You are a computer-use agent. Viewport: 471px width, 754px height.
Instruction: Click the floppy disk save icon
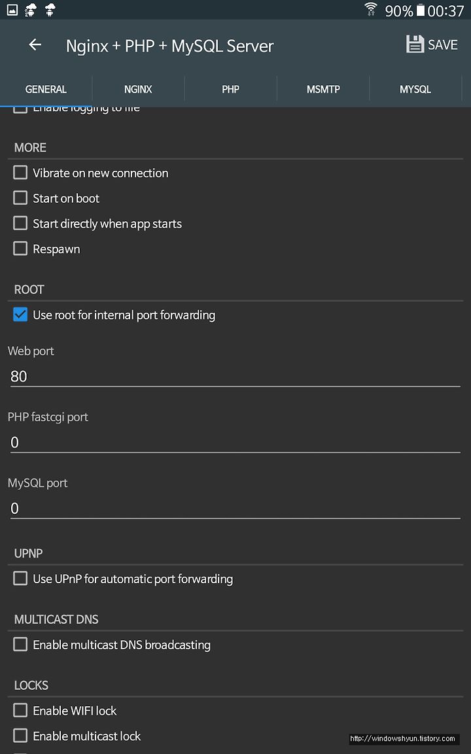point(415,45)
